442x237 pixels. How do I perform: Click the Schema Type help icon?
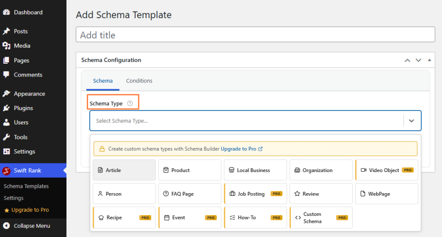coord(130,103)
